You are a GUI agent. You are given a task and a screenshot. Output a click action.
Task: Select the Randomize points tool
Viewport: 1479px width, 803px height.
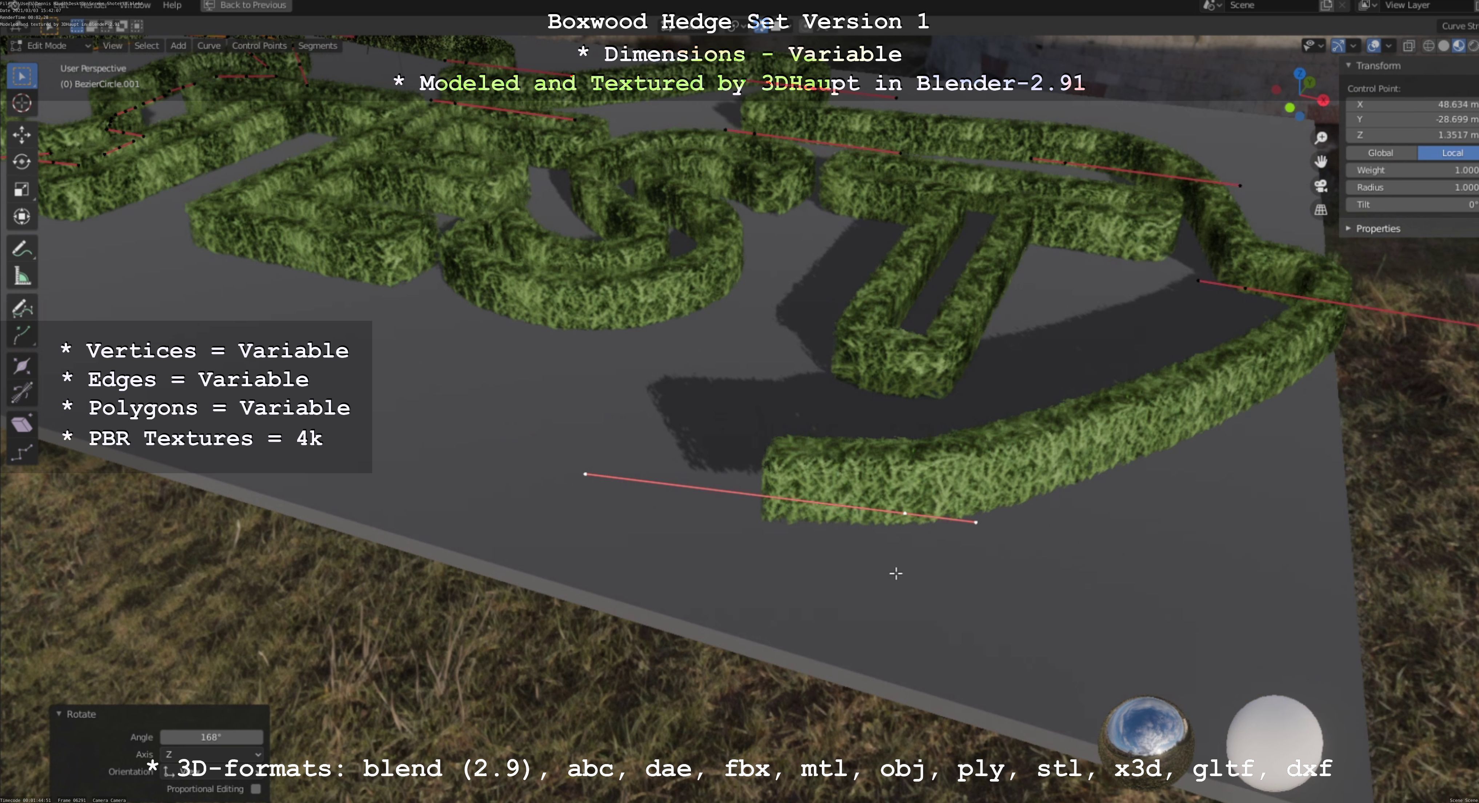coord(22,452)
